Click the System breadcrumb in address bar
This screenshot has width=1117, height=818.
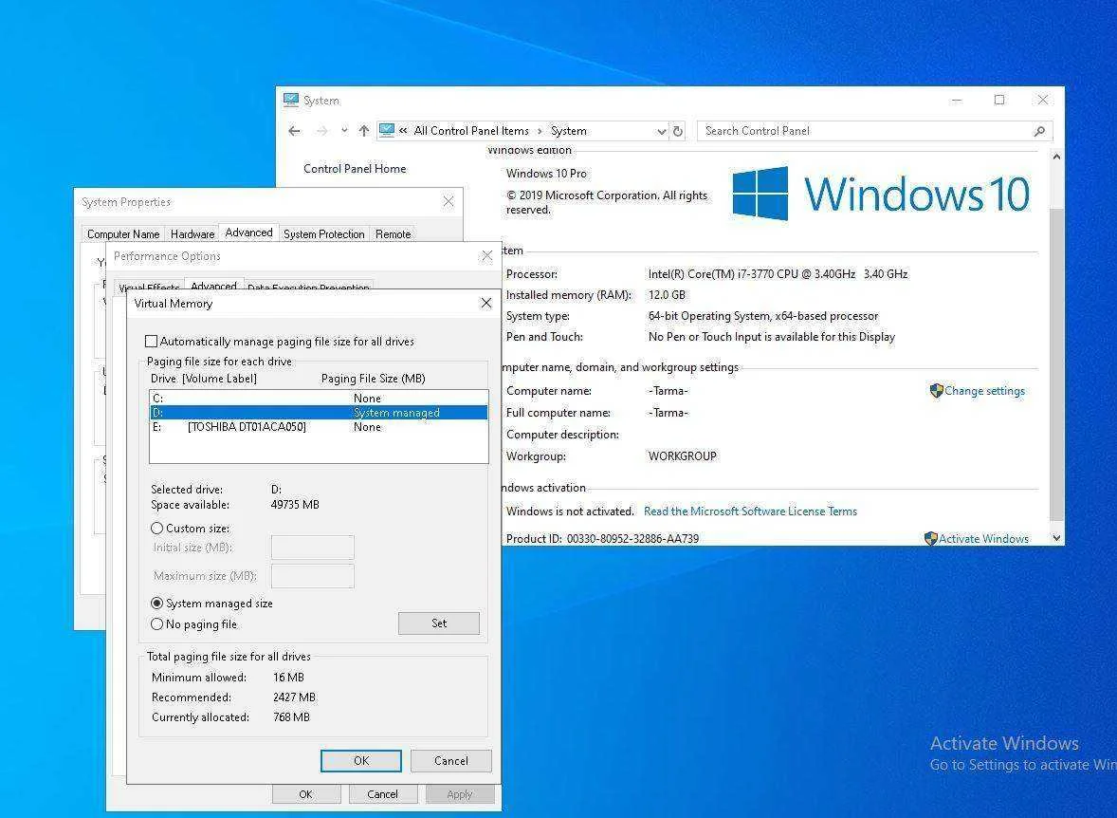569,131
